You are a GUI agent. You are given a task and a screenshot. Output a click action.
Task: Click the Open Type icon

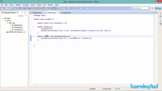[43, 8]
